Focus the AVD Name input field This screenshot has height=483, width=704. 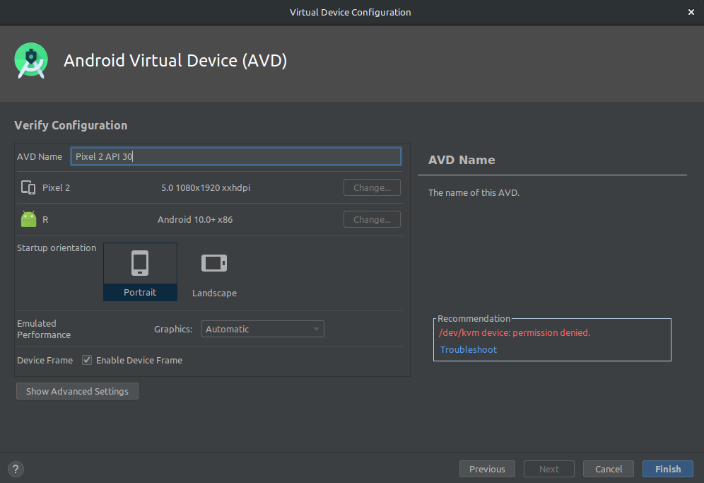[235, 156]
